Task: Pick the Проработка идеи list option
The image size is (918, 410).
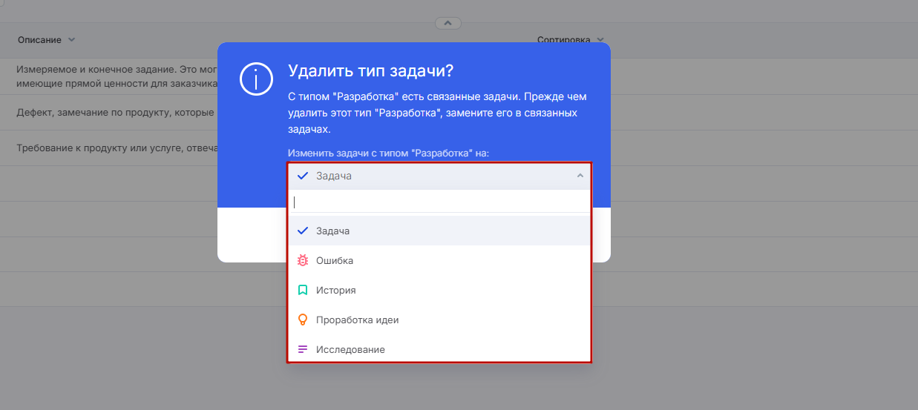Action: [x=357, y=320]
